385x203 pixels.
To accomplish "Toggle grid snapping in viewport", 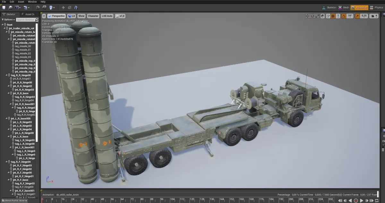I will coord(333,16).
